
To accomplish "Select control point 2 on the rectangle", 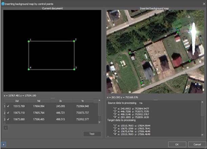I will pos(74,41).
